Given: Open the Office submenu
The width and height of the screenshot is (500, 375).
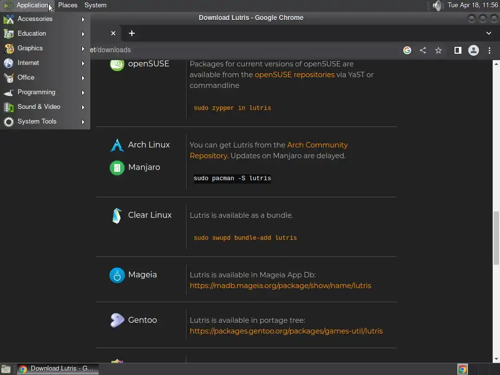Looking at the screenshot, I should click(45, 78).
